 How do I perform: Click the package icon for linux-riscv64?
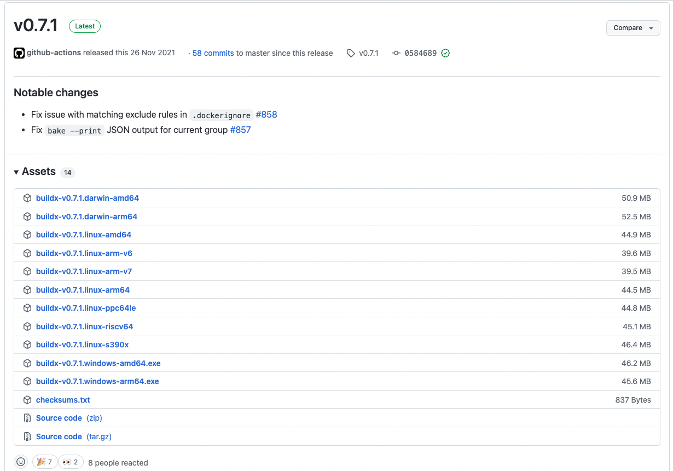[x=27, y=327]
